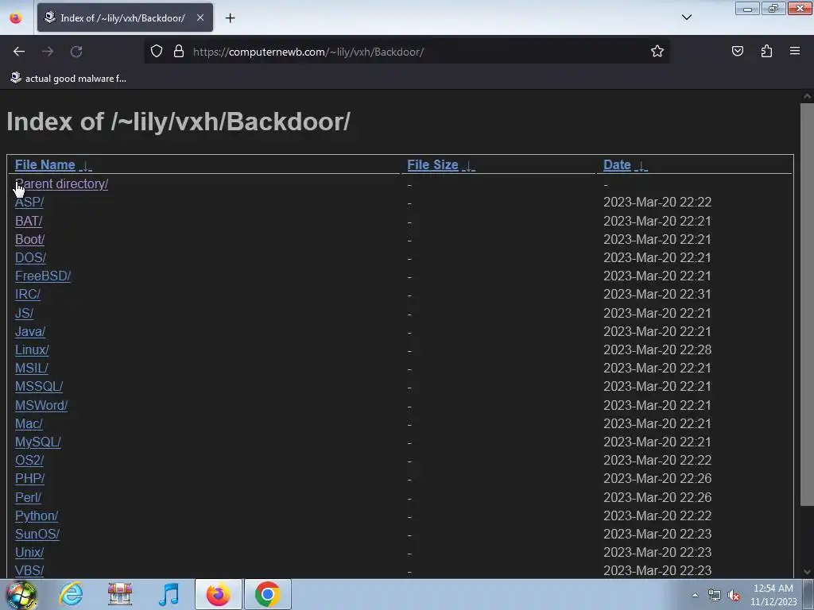This screenshot has width=814, height=610.
Task: Open the Mac/ folder link
Action: 29,424
